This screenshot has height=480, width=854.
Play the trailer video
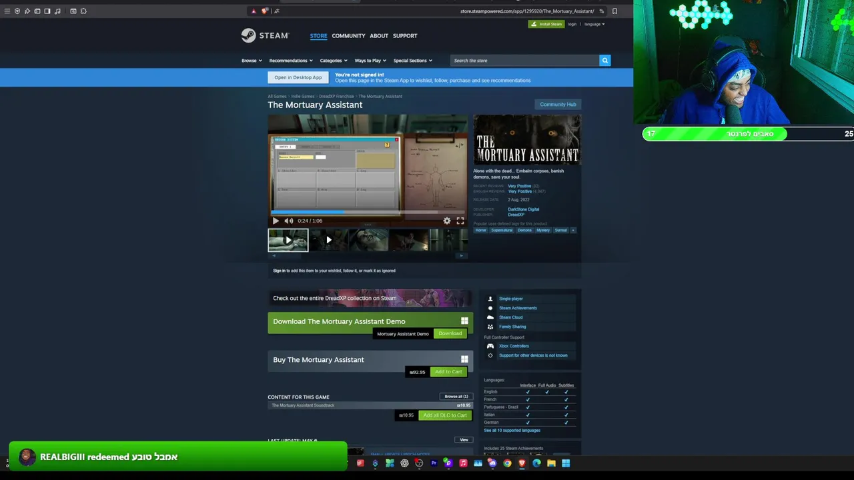tap(276, 221)
